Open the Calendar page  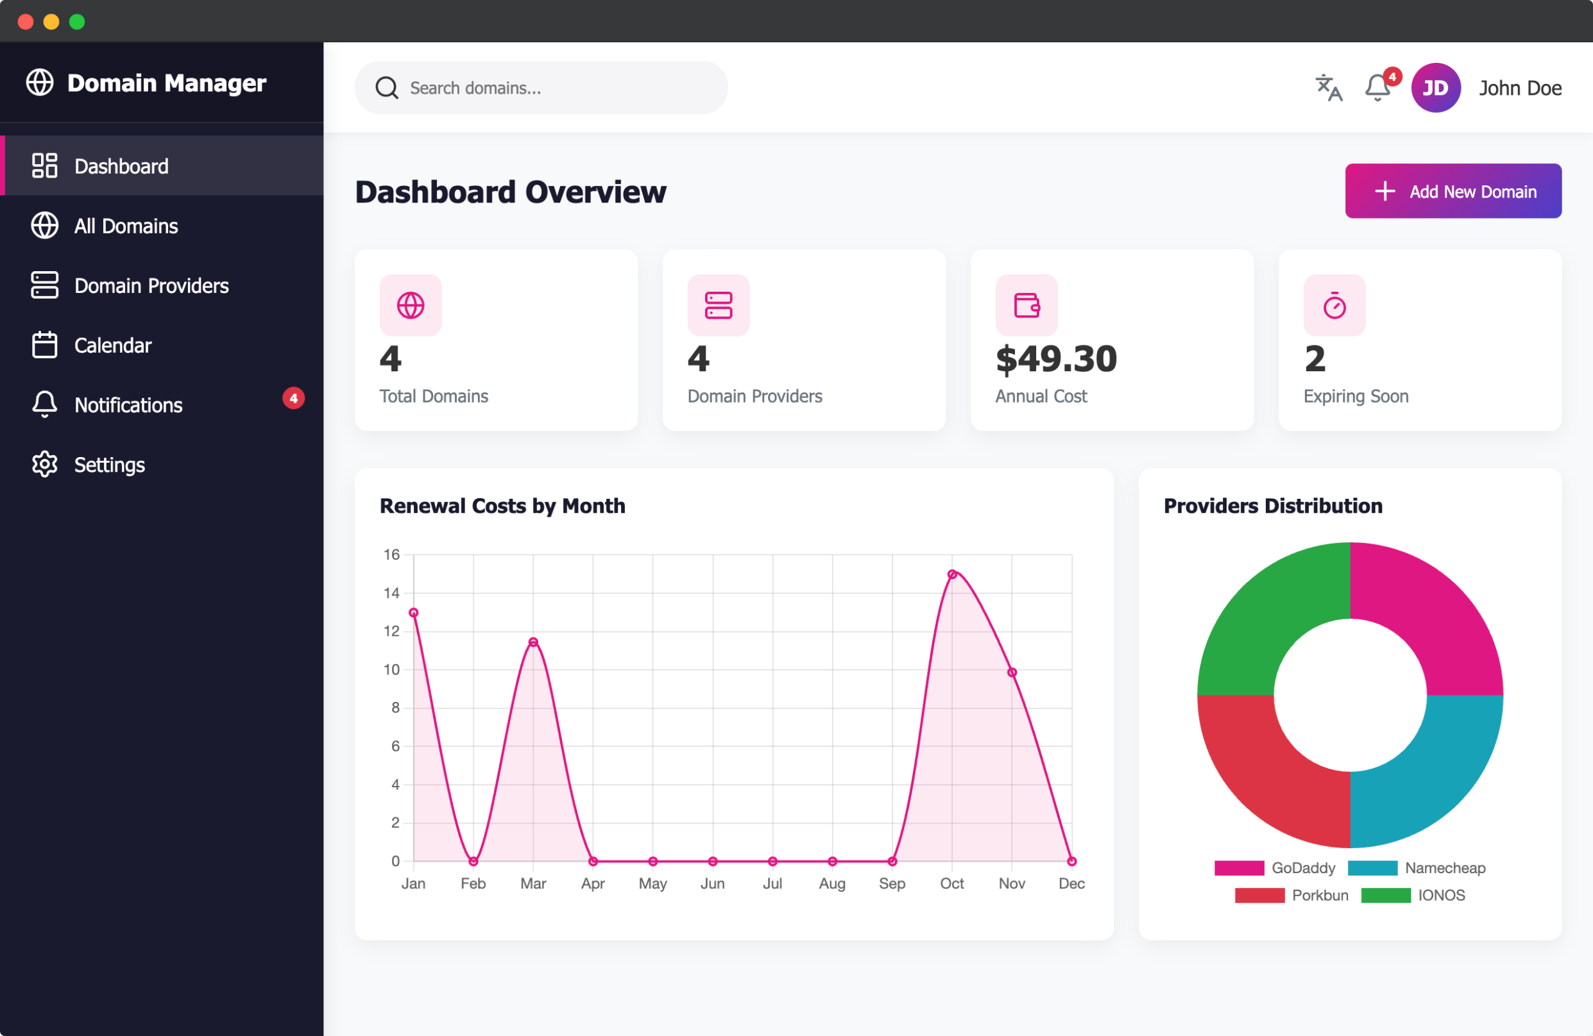[112, 345]
